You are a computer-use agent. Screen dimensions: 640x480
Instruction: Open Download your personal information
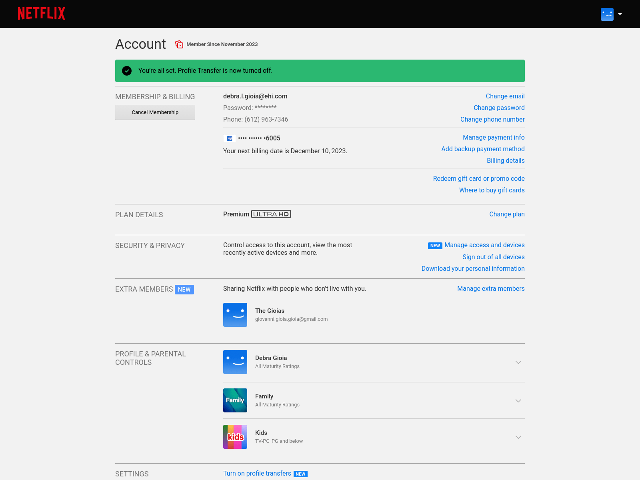pos(473,268)
